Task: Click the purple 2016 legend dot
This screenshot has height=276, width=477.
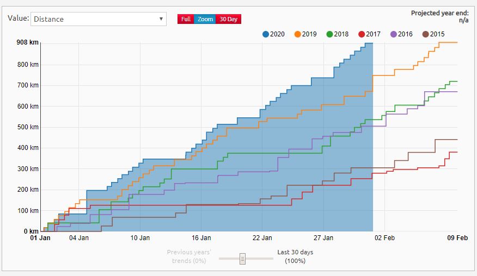Action: click(x=393, y=34)
